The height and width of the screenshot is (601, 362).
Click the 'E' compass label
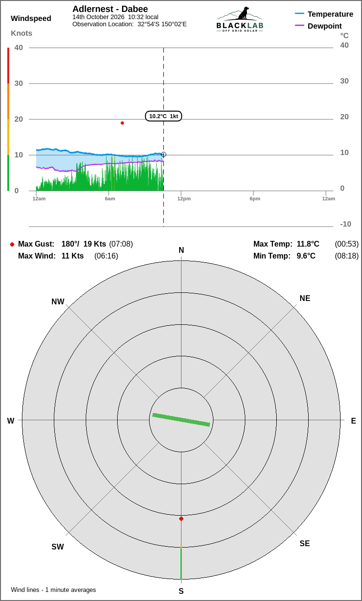point(353,421)
